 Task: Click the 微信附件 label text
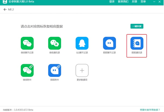27,80
